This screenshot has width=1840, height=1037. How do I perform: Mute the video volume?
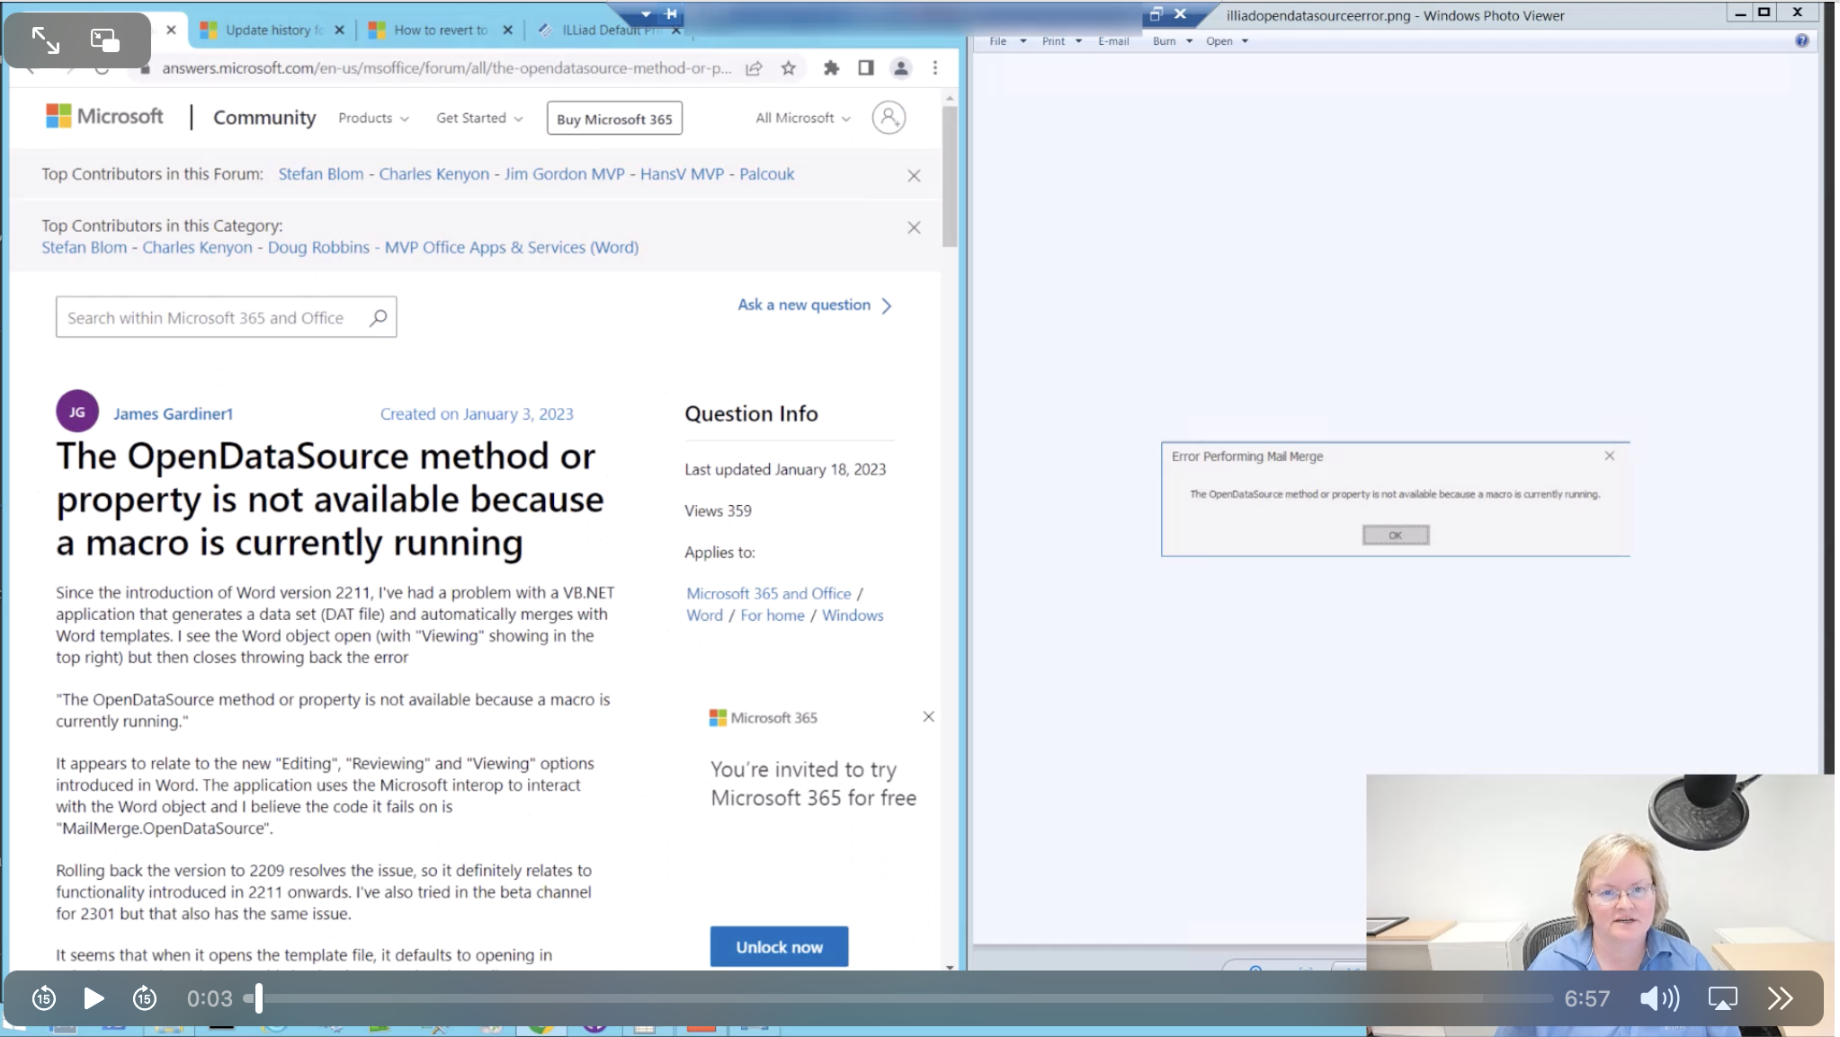(x=1657, y=997)
